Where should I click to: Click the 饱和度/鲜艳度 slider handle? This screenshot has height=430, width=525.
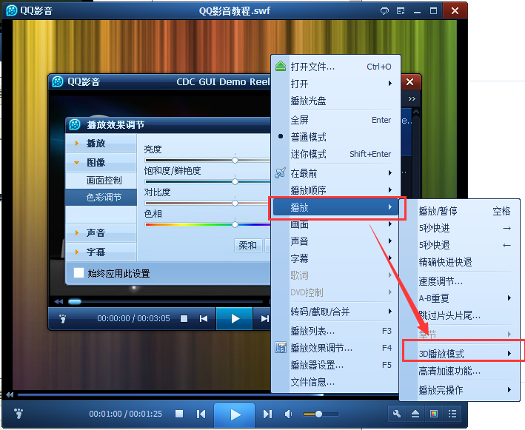[235, 182]
